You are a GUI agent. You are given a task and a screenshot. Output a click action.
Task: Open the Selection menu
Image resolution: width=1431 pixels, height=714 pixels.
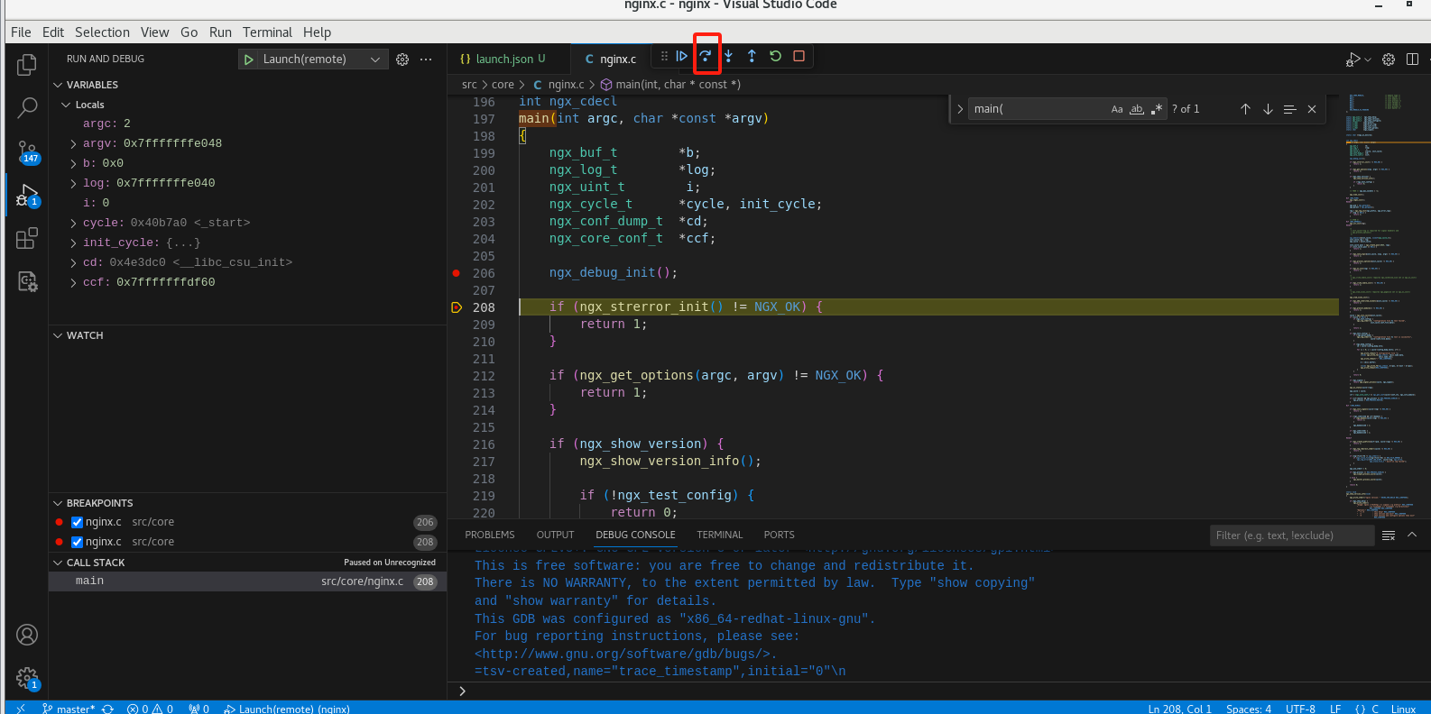tap(102, 32)
